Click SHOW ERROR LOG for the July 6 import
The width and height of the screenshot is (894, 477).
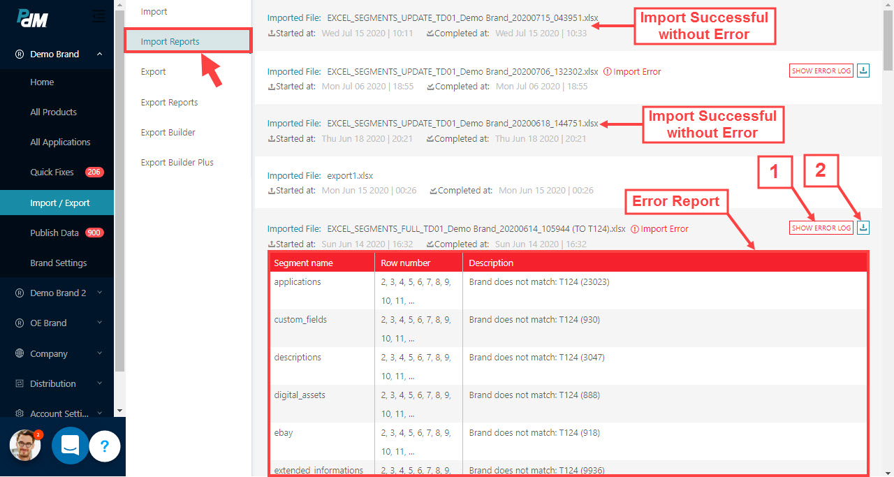(x=821, y=71)
